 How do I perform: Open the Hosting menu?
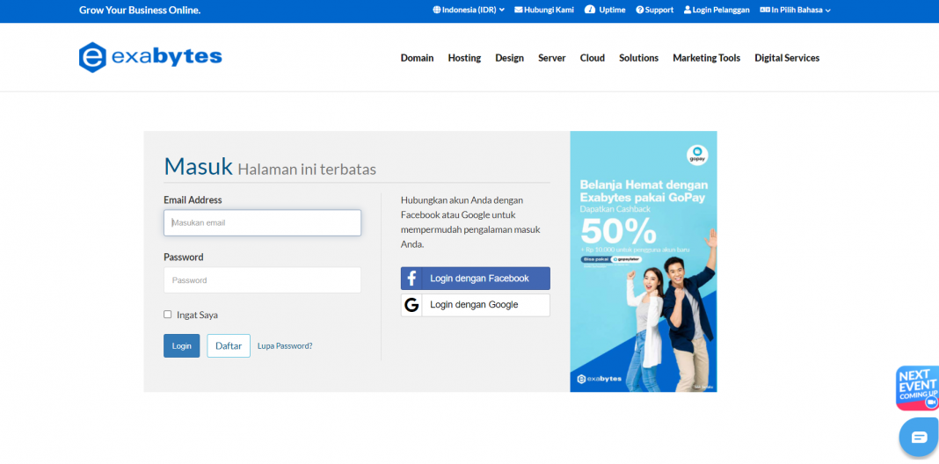click(x=465, y=58)
